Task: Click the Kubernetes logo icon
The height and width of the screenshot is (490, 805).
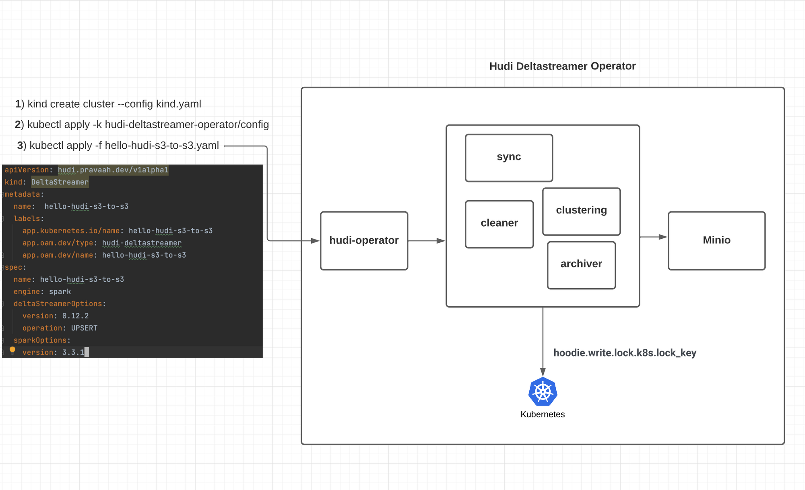Action: [543, 392]
